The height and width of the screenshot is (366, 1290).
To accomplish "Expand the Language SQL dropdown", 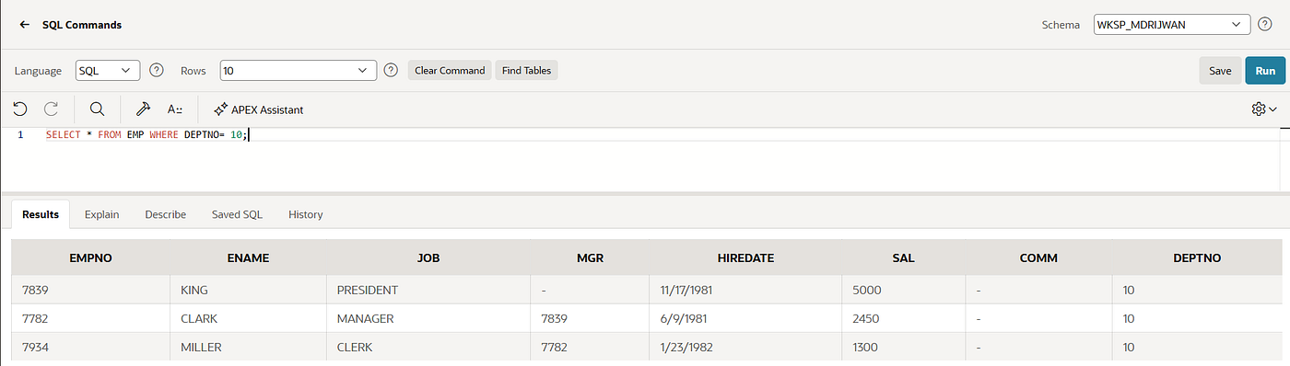I will click(x=108, y=70).
